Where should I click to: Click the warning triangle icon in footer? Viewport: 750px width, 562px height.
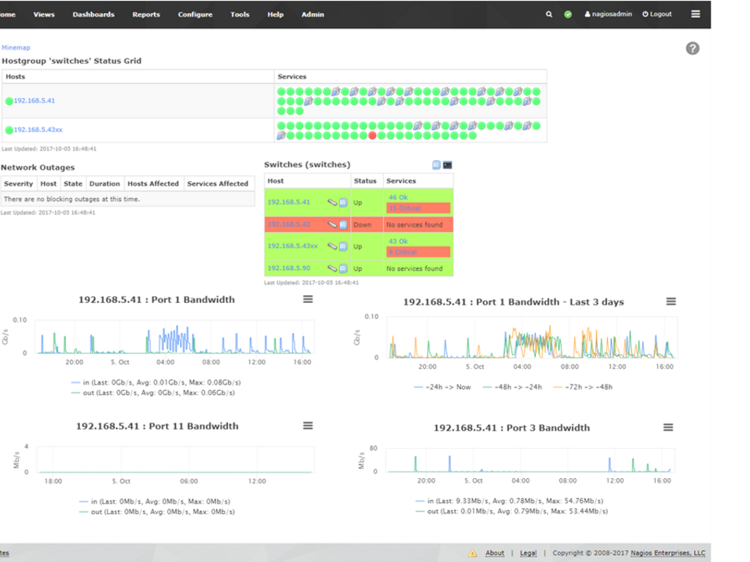473,553
